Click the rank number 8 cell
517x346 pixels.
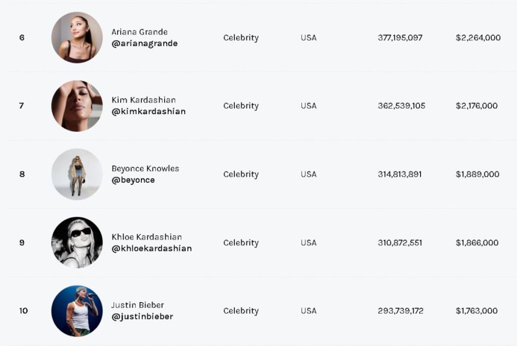tap(22, 174)
